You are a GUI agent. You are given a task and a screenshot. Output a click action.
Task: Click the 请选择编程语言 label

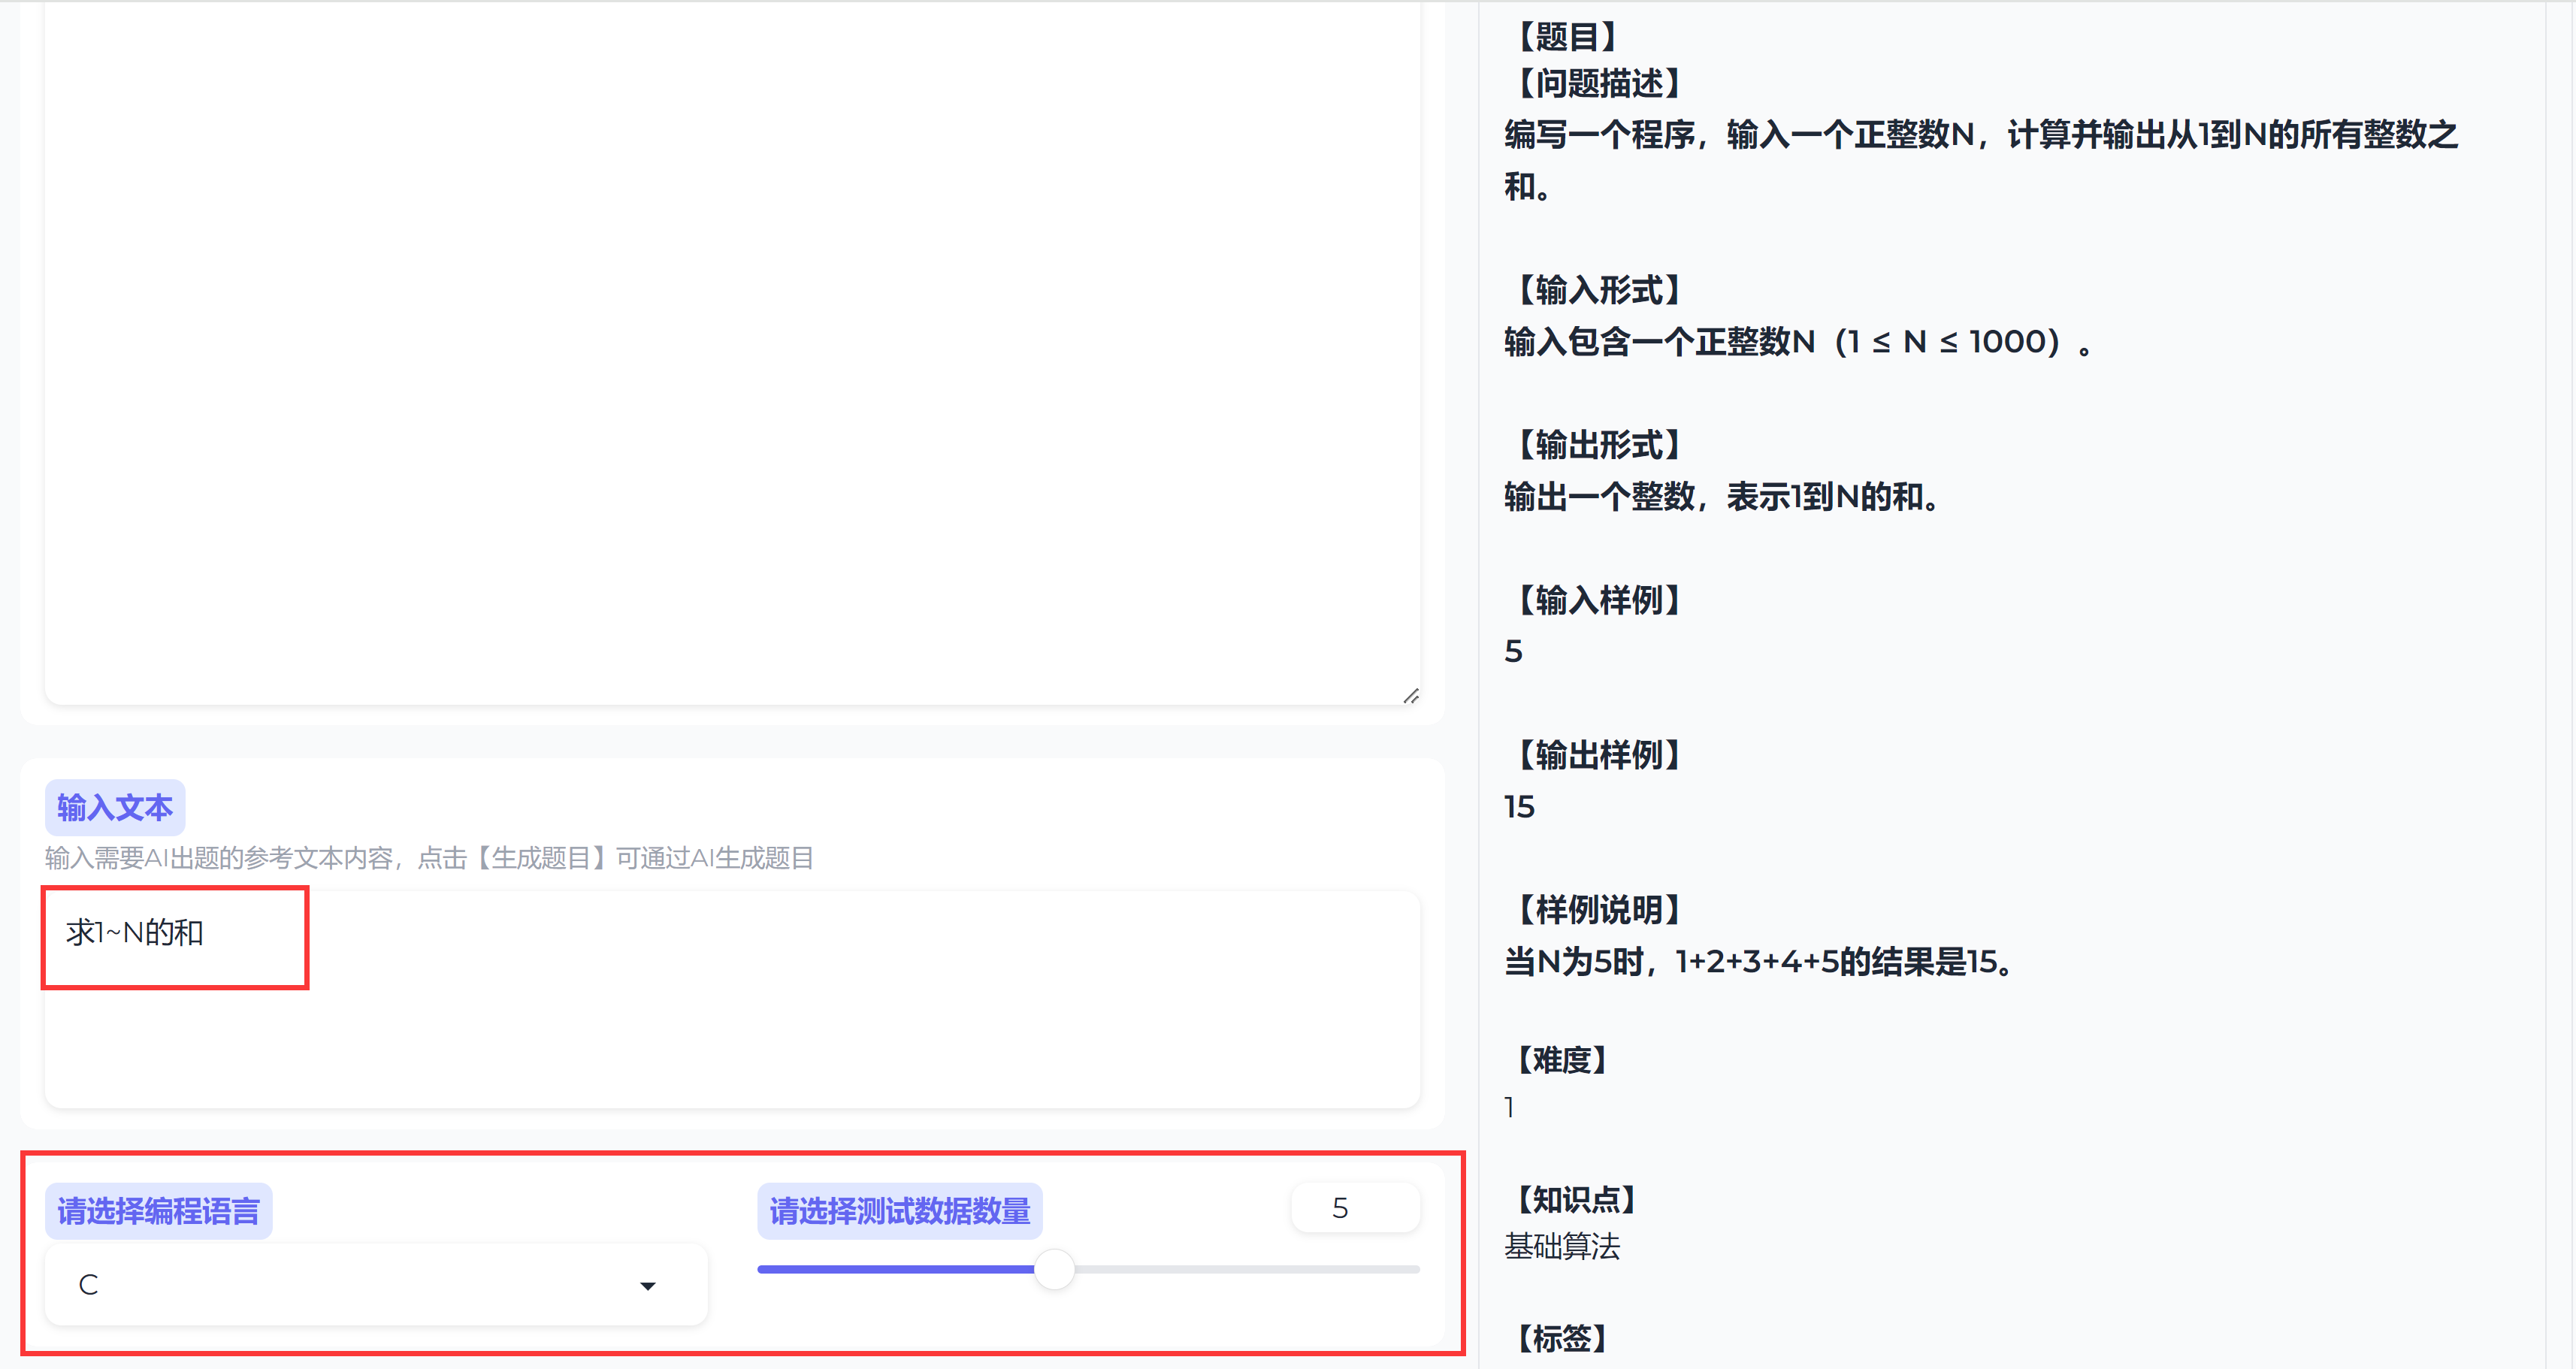pyautogui.click(x=158, y=1211)
